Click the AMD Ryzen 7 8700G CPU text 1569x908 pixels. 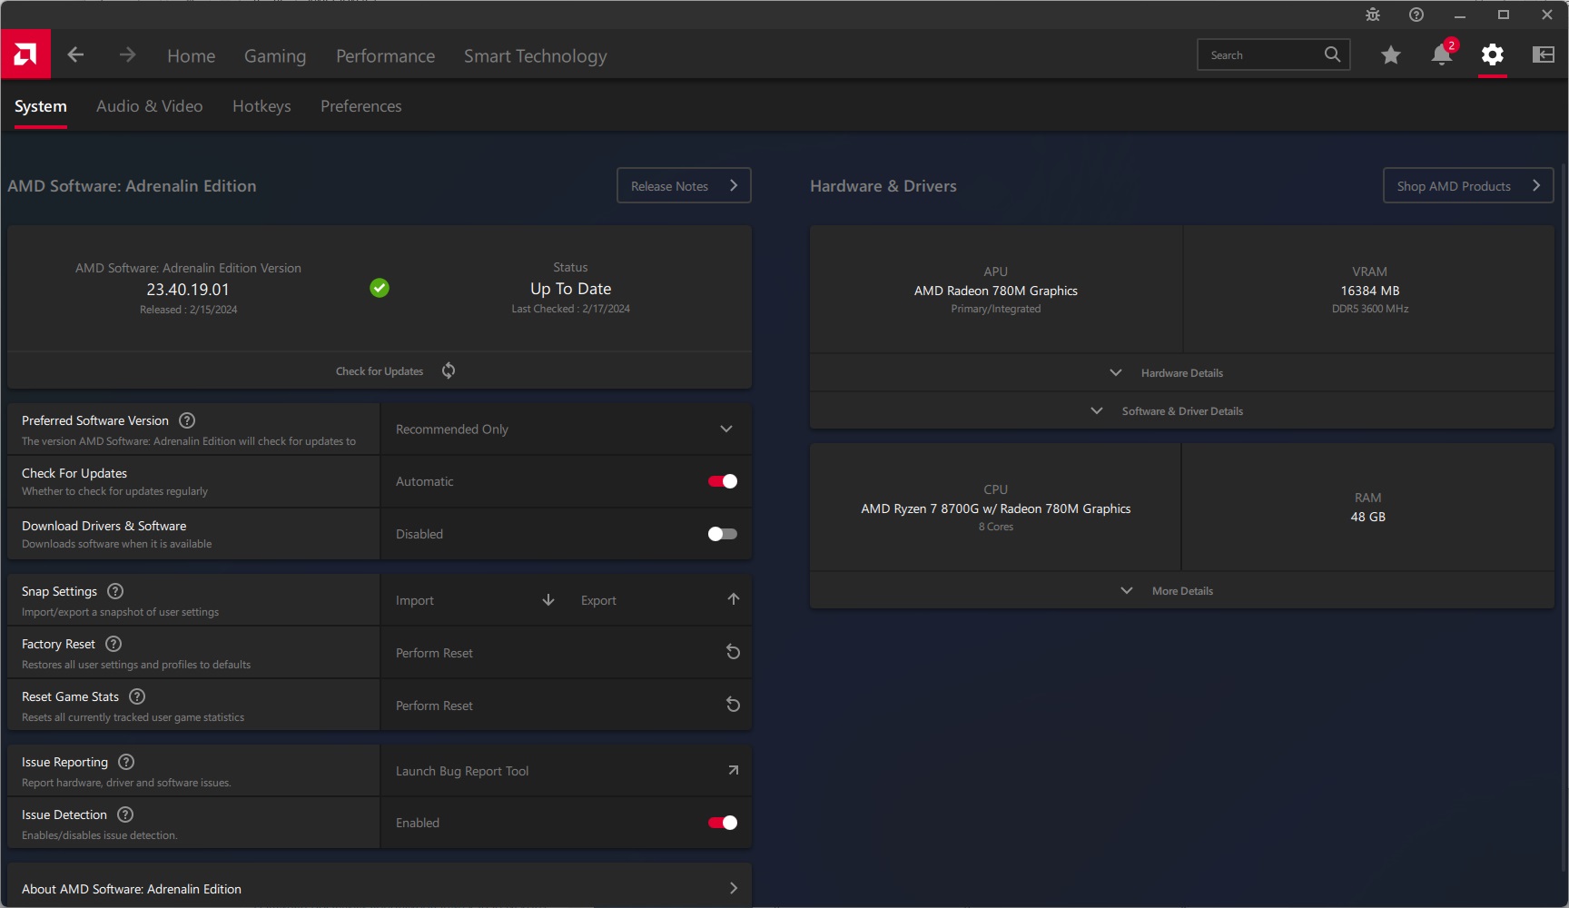tap(996, 508)
